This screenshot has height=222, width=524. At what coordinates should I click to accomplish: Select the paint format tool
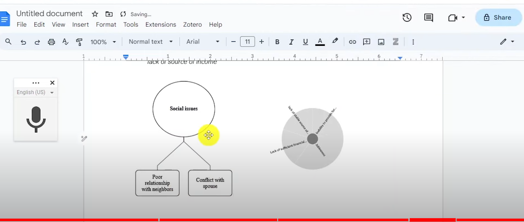coord(79,42)
